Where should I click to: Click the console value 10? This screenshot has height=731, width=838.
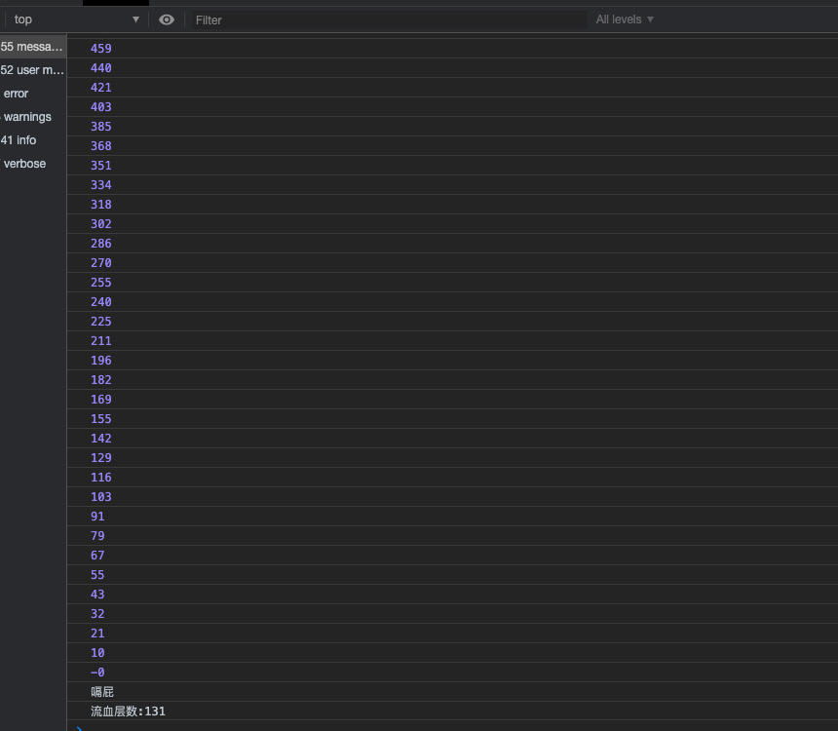tap(97, 653)
